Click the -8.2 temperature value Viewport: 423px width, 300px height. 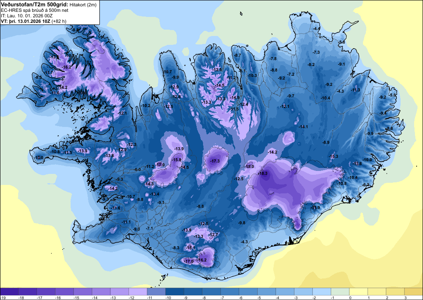[x=311, y=64]
